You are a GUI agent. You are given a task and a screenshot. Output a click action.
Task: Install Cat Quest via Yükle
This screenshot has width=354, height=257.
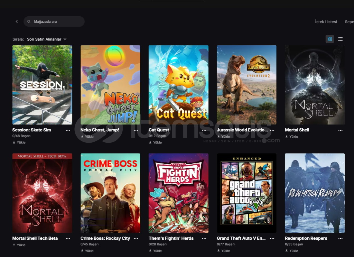155,142
